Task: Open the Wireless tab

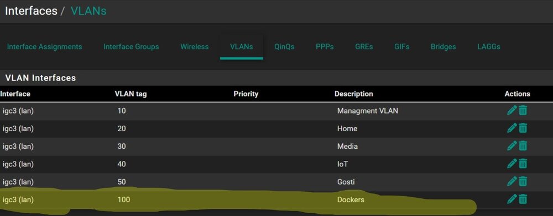Action: pyautogui.click(x=194, y=47)
